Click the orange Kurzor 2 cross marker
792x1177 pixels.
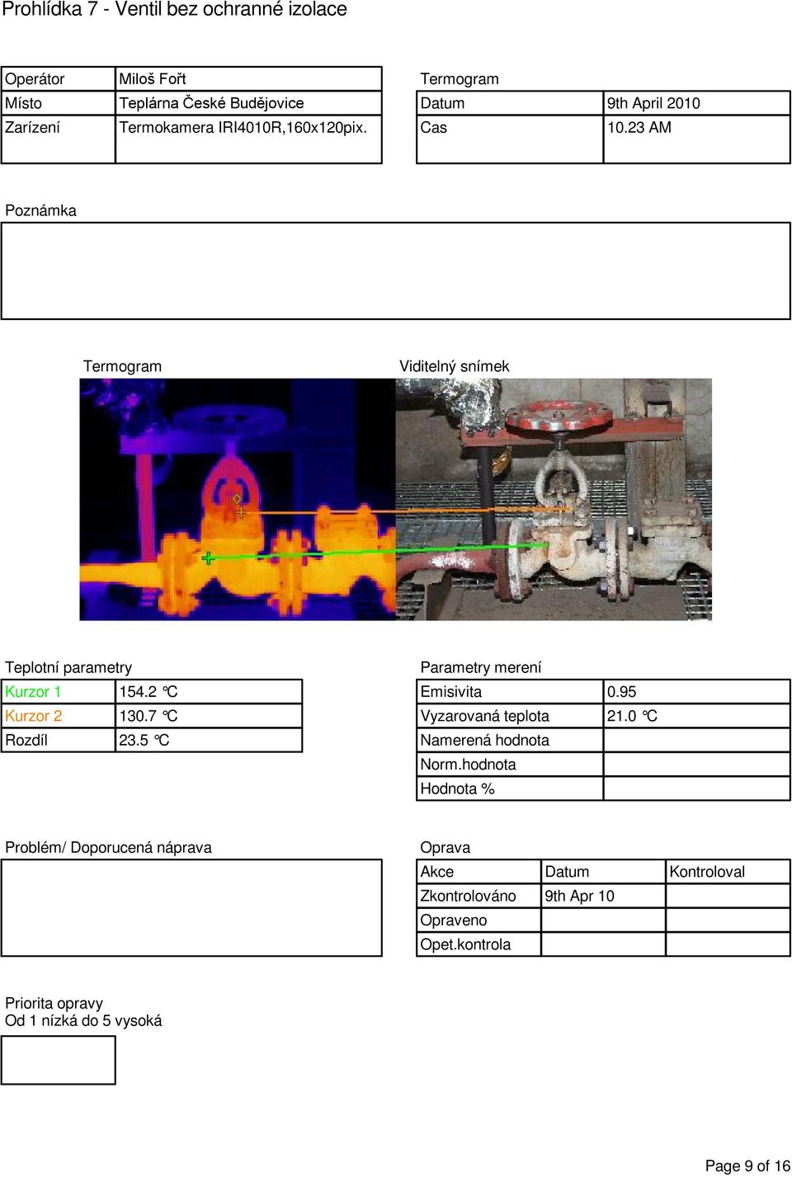pyautogui.click(x=239, y=512)
